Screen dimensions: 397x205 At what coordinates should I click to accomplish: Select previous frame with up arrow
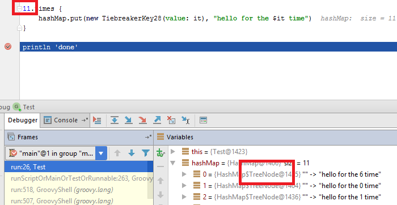pyautogui.click(x=117, y=153)
